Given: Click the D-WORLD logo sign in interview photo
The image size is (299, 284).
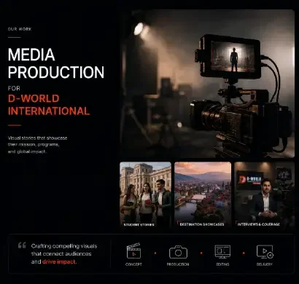Looking at the screenshot, I should click(x=250, y=180).
